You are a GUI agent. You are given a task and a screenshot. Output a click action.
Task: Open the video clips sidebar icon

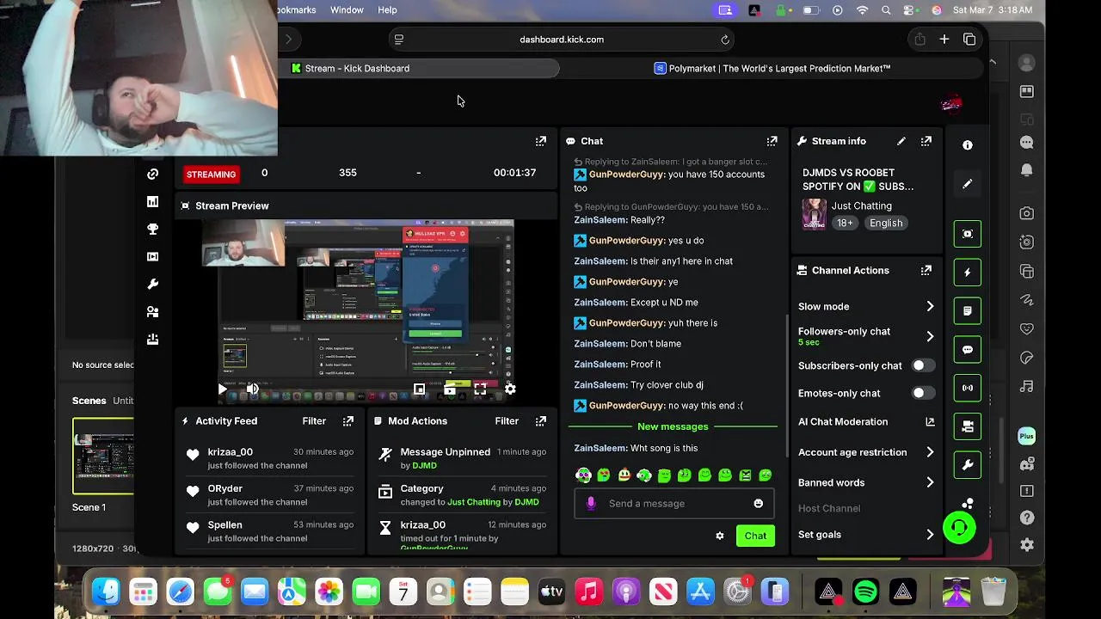coord(152,256)
